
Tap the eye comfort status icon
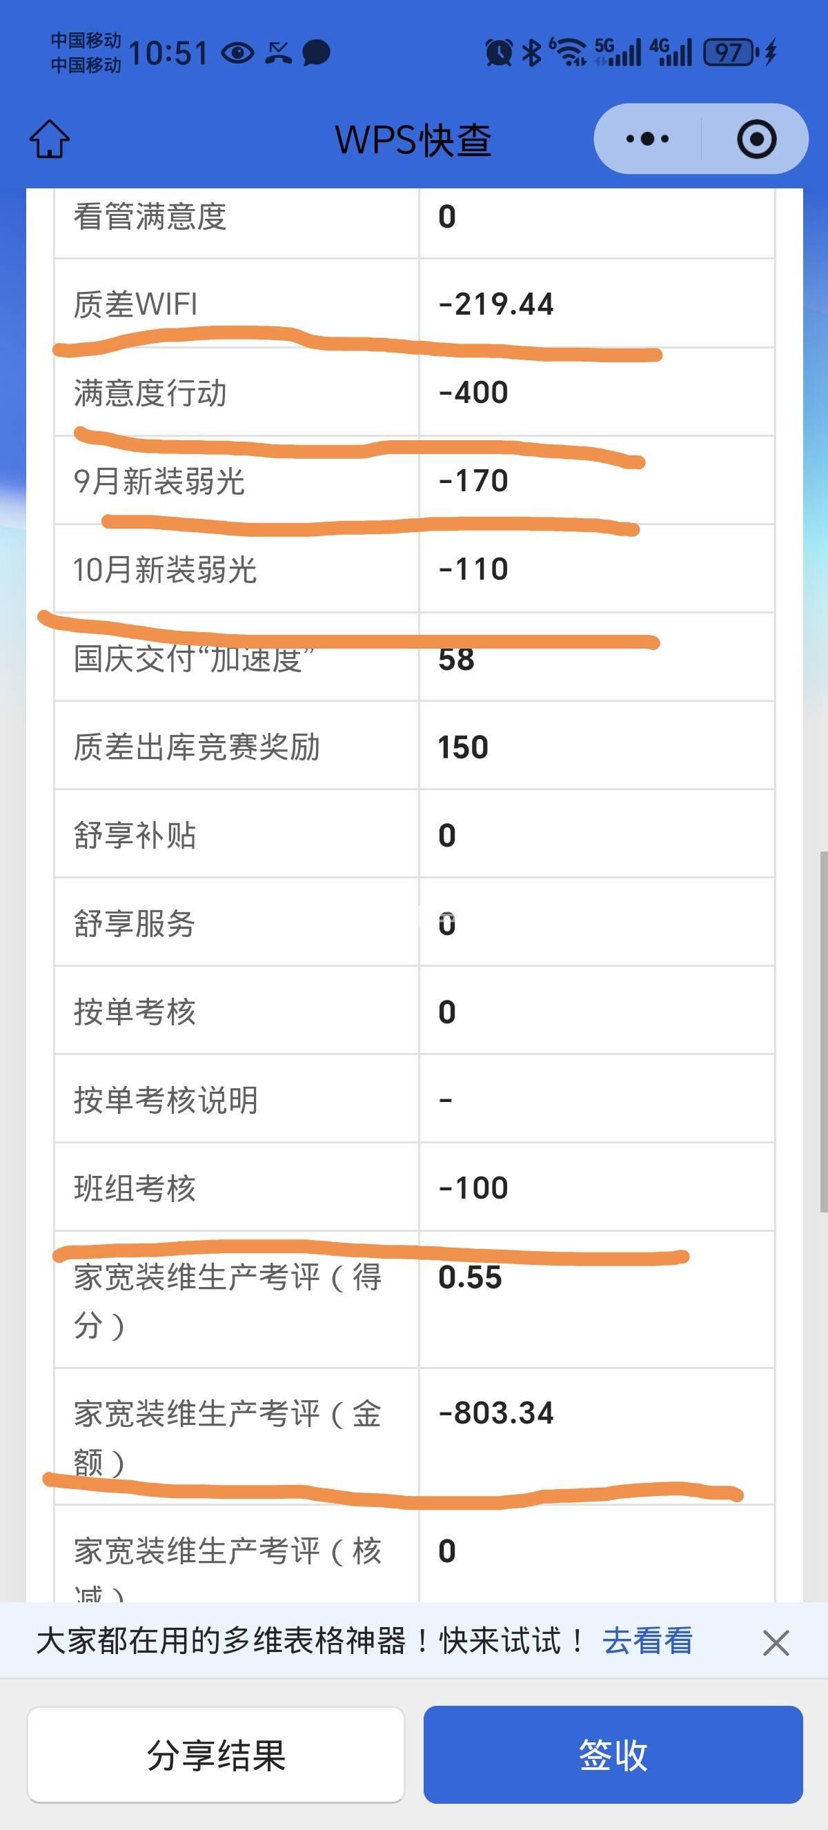(x=238, y=52)
